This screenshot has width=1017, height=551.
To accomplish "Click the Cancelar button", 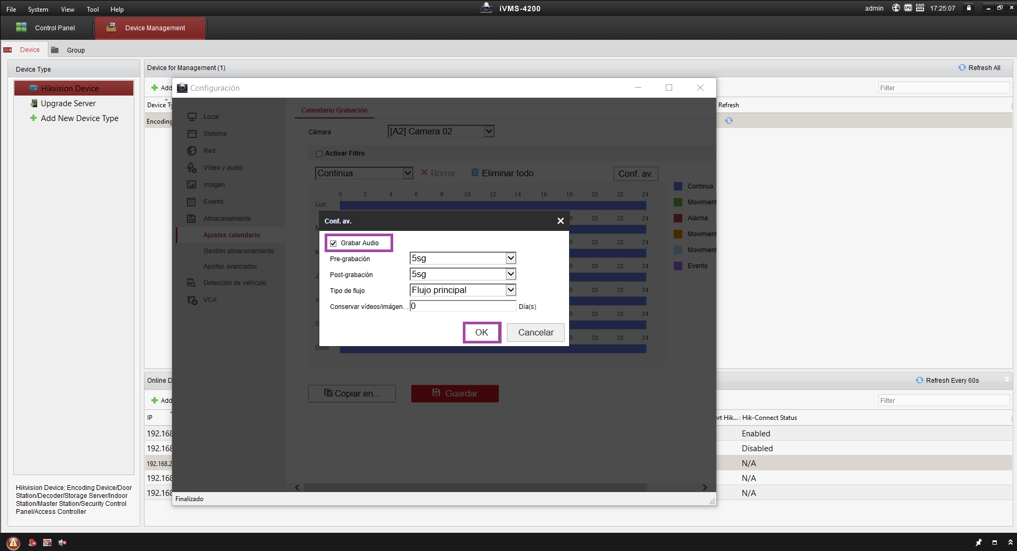I will click(536, 332).
